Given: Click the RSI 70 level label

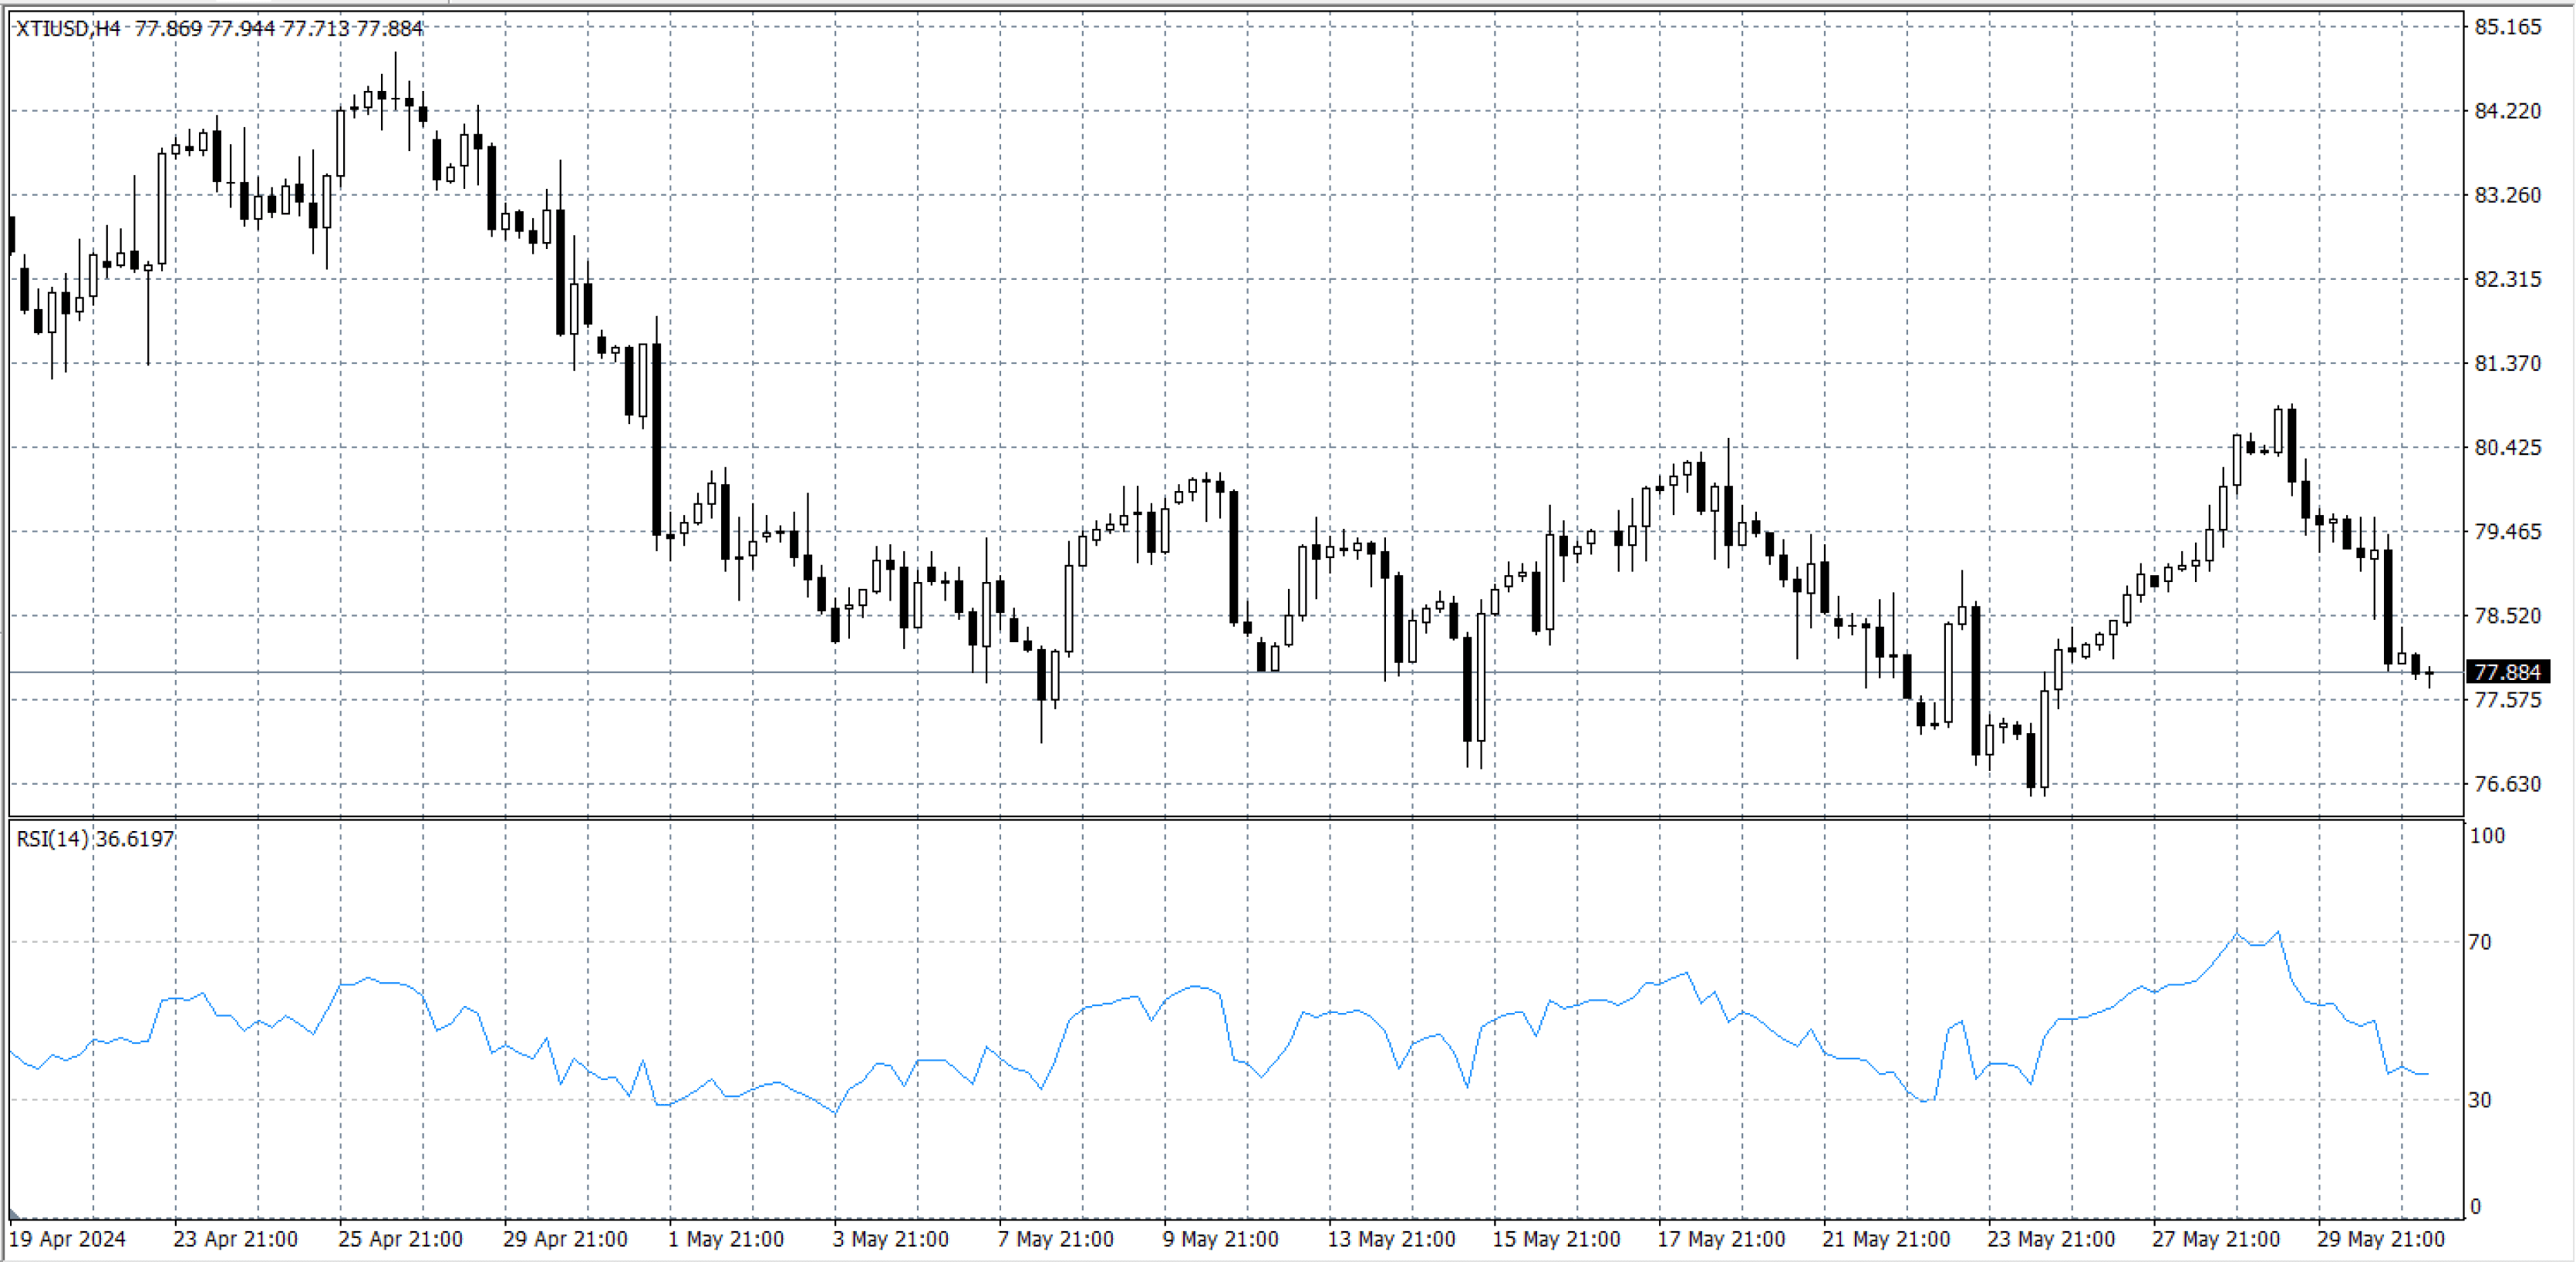Looking at the screenshot, I should point(2479,941).
